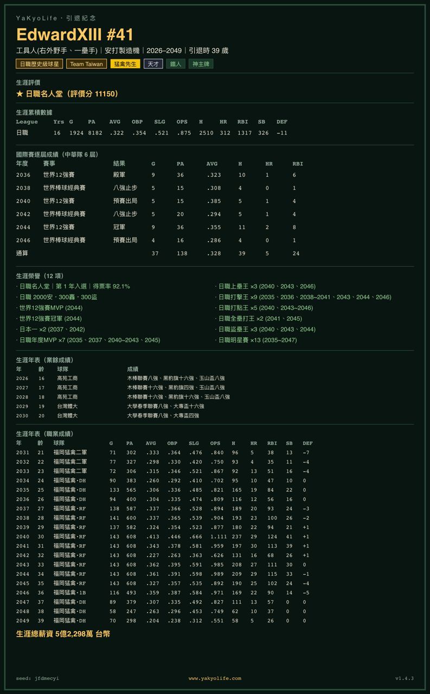
Task: Click the 天才 trait tag
Action: point(153,64)
